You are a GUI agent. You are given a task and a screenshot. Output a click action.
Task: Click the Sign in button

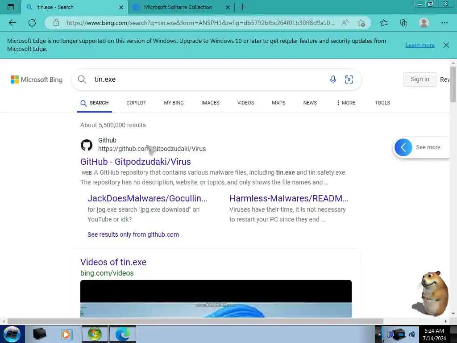420,79
